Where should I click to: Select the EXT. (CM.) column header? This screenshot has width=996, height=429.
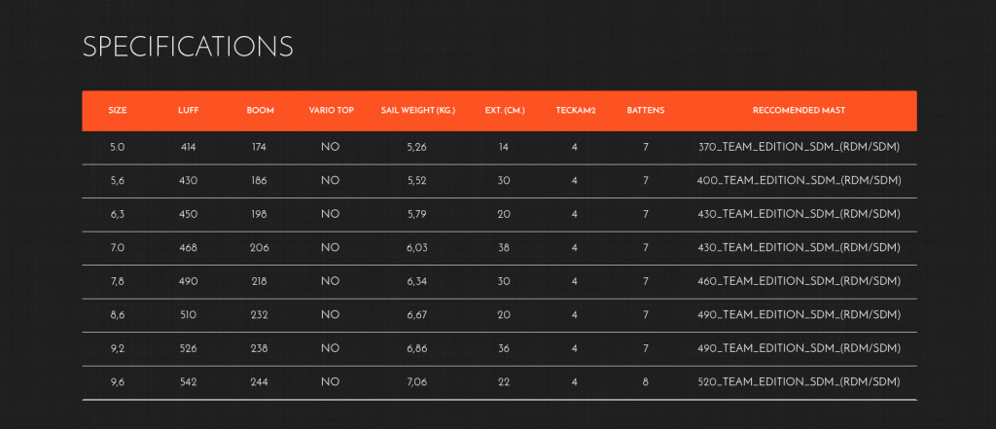505,111
